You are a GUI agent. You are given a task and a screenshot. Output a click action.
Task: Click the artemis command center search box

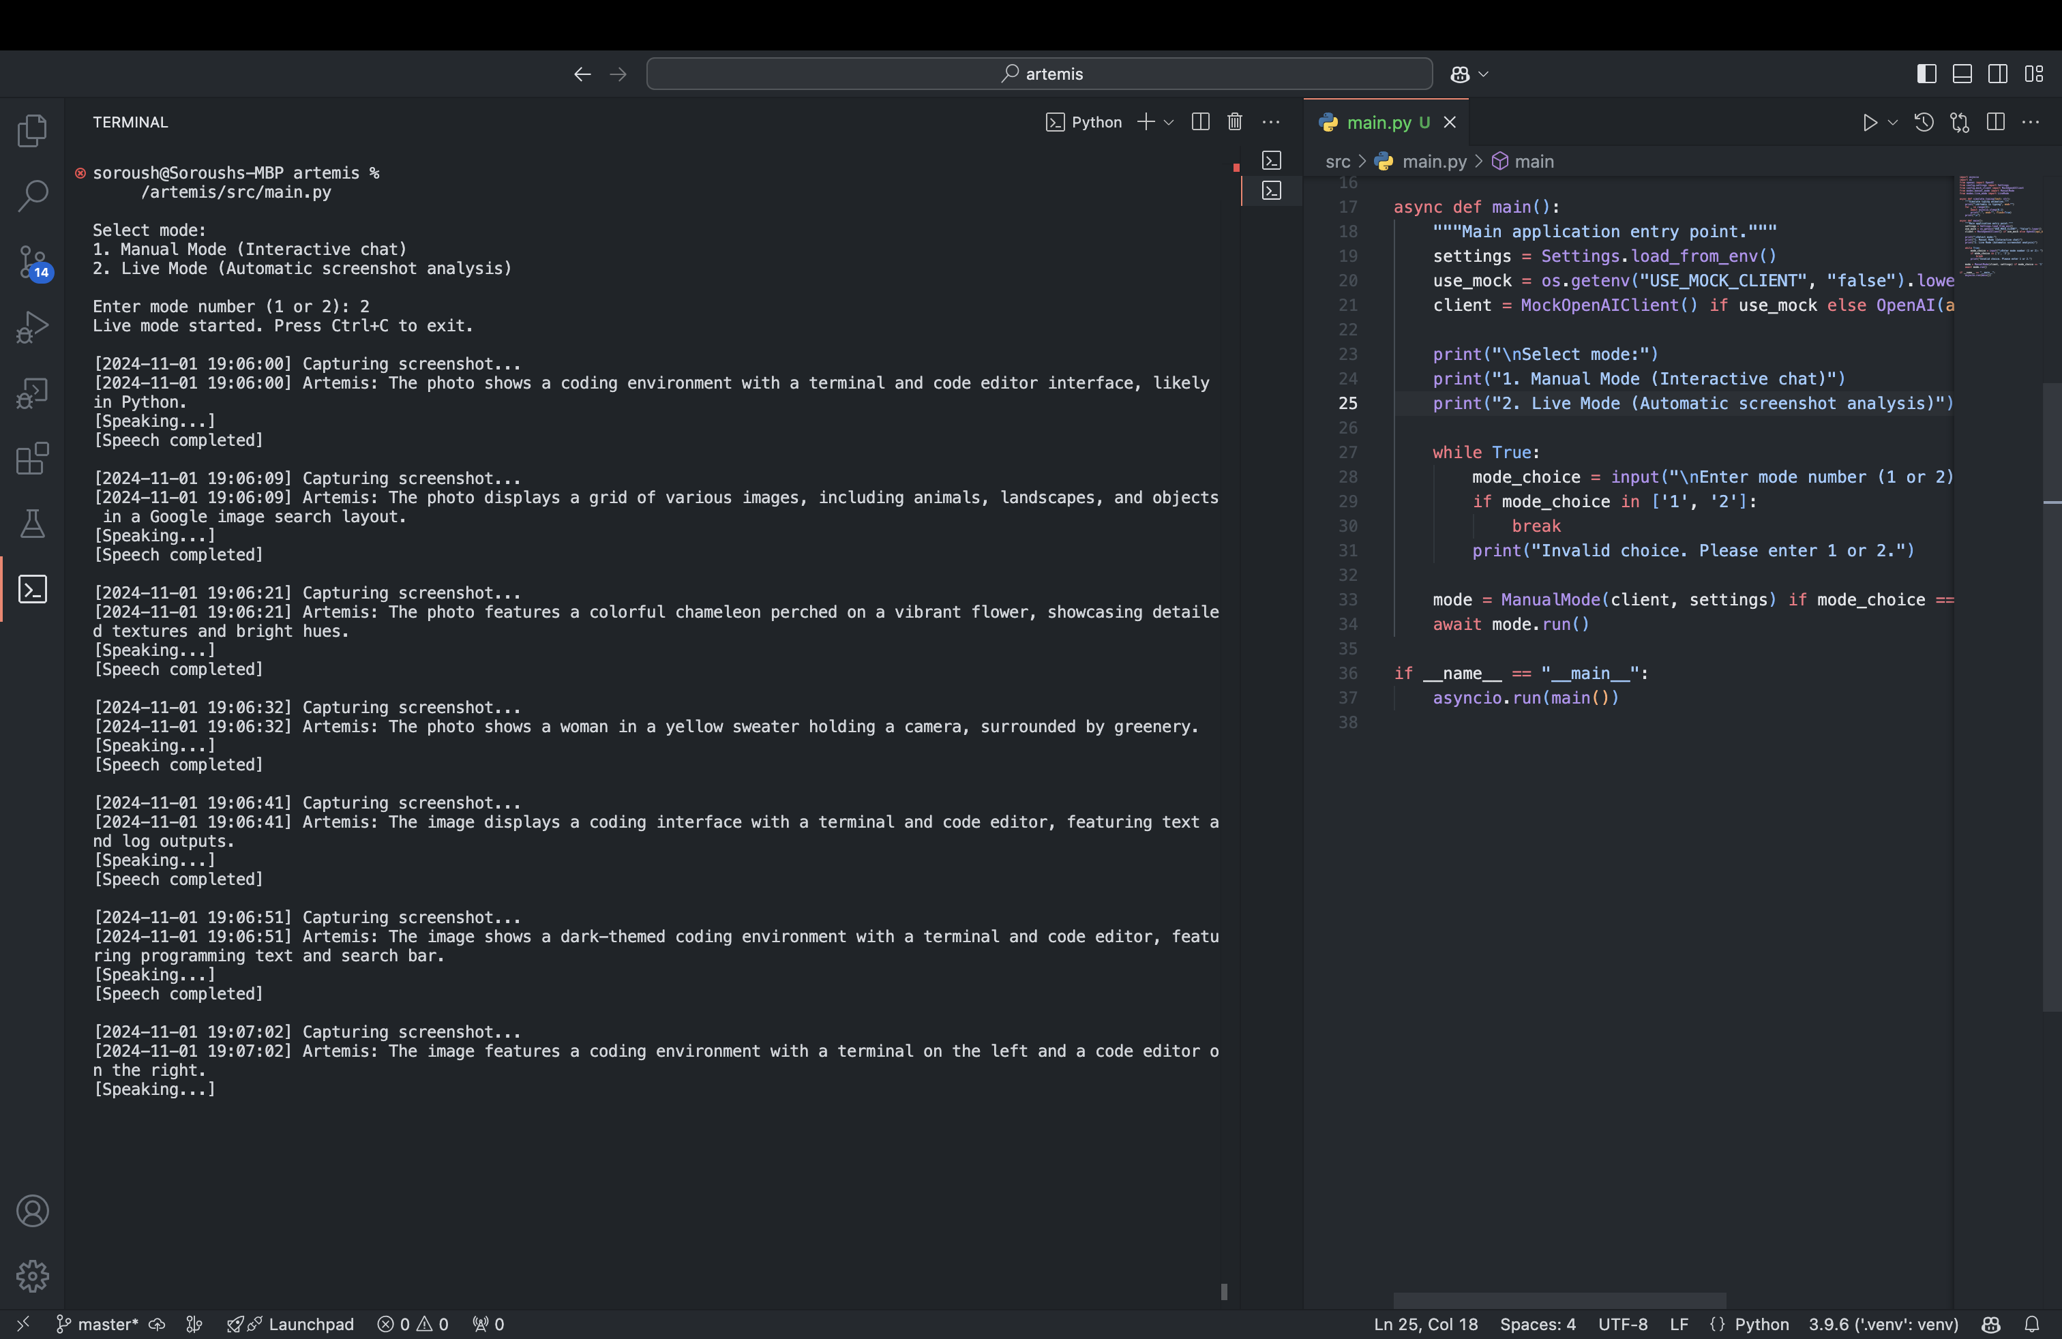click(x=1039, y=74)
